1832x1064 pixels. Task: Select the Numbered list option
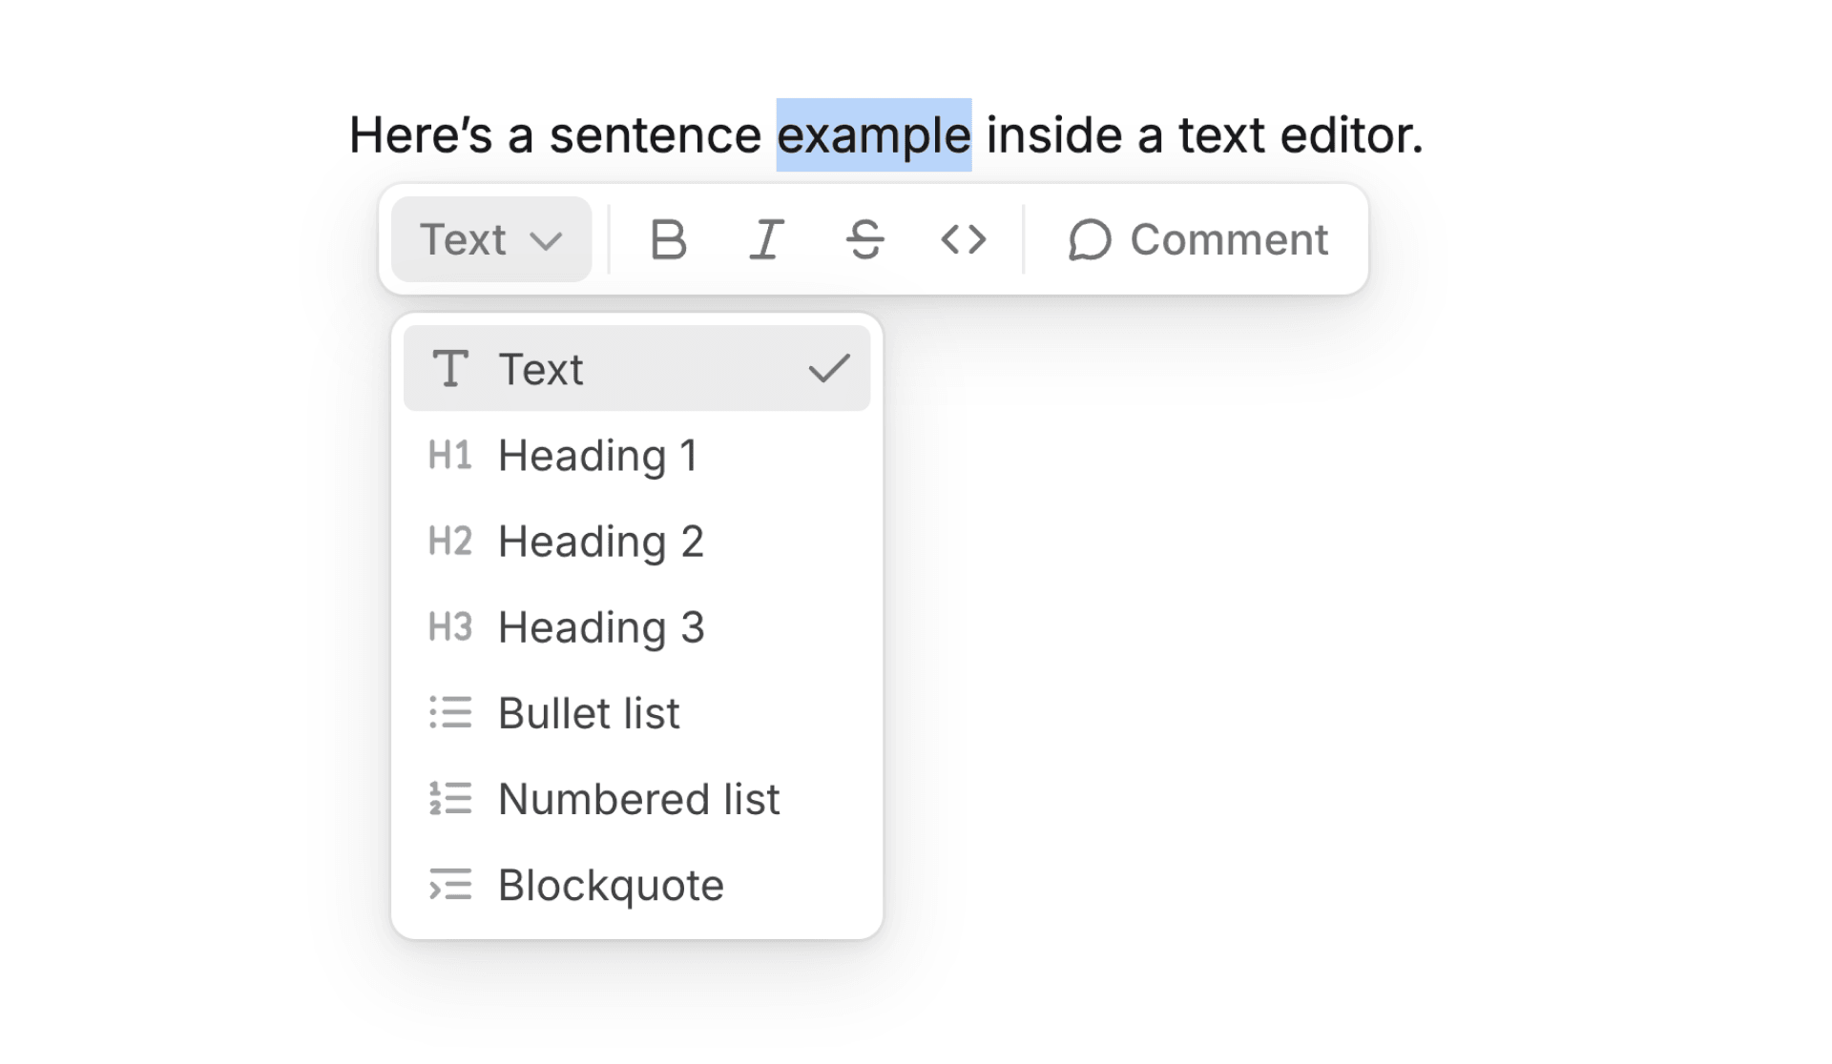(x=636, y=798)
